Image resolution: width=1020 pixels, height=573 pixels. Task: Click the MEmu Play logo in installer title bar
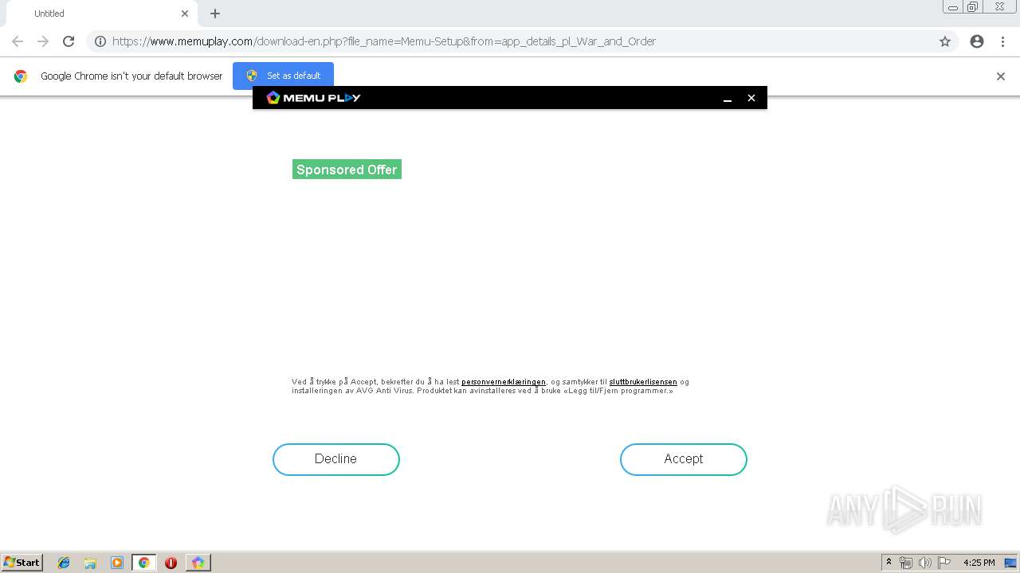313,98
